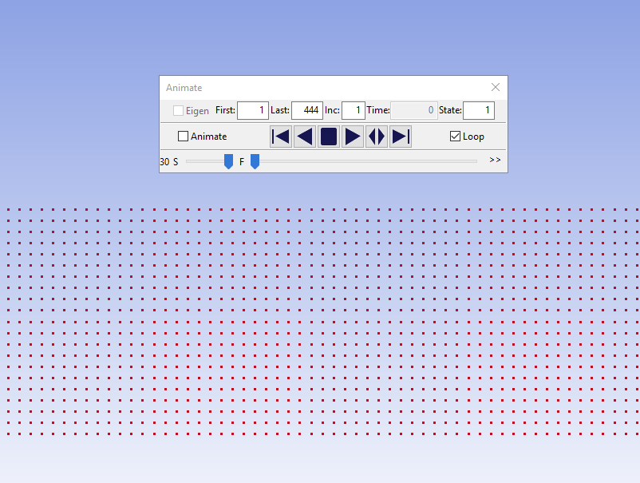Click the Last state field showing 444
The width and height of the screenshot is (640, 483).
307,110
